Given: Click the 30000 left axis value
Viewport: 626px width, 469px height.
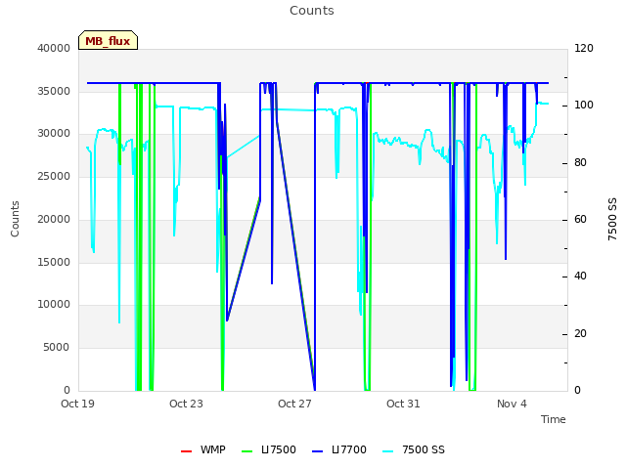Looking at the screenshot, I should coord(54,134).
